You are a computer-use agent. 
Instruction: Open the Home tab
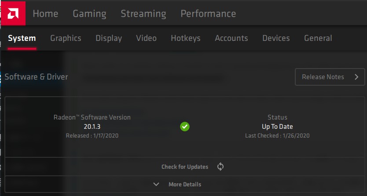(45, 14)
